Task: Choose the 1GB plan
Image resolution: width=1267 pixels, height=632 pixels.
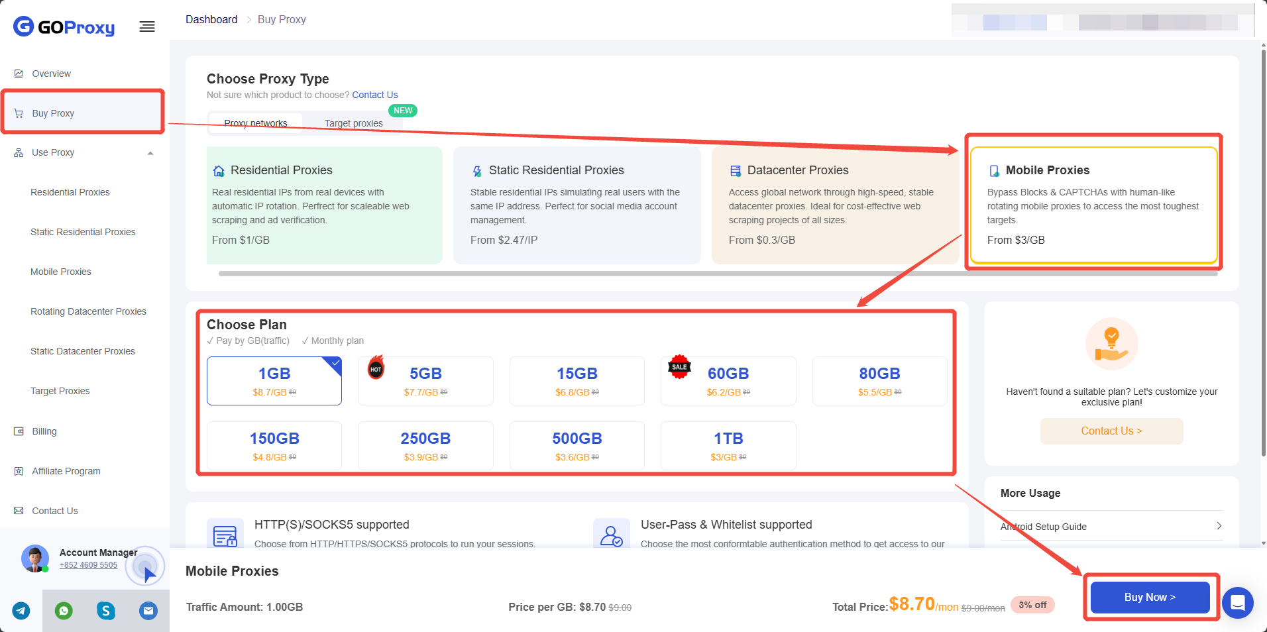Action: click(x=274, y=381)
